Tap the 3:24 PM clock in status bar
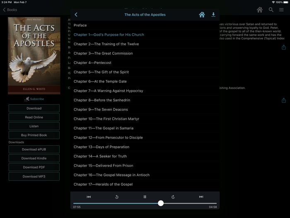This screenshot has width=290, height=218. pyautogui.click(x=7, y=2)
